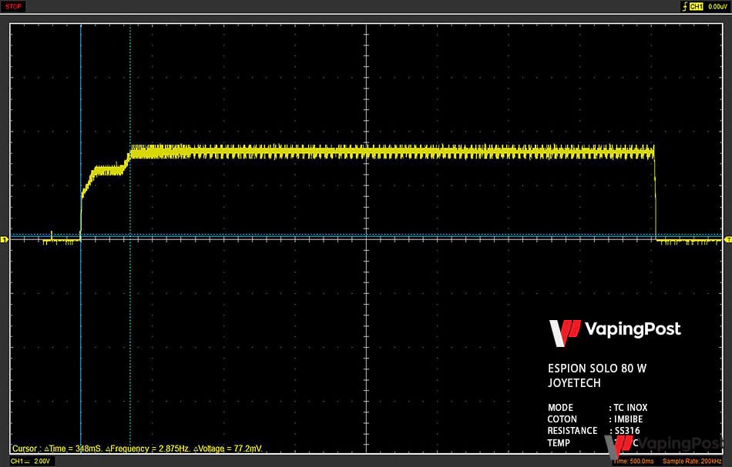732x467 pixels.
Task: Click the ΔVoltage 77.2mV cursor readout
Action: pyautogui.click(x=228, y=449)
